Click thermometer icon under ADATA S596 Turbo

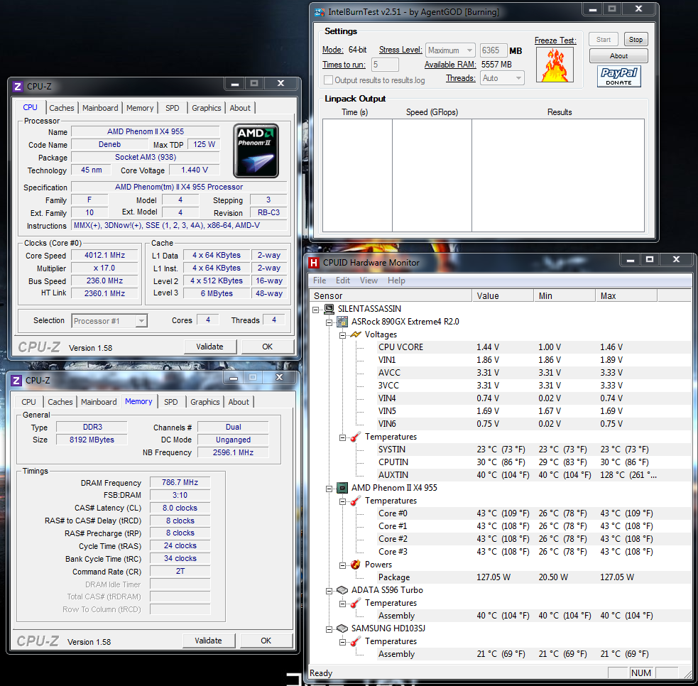pos(355,603)
